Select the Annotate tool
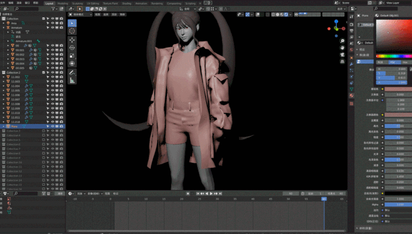Viewport: 412px width, 234px height. click(x=72, y=73)
